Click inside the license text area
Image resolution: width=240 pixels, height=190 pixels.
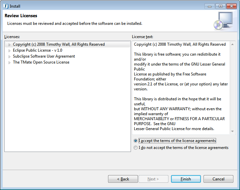[181, 88]
